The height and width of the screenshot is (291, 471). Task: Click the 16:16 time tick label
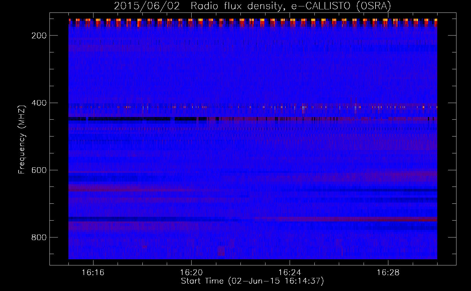click(x=93, y=272)
